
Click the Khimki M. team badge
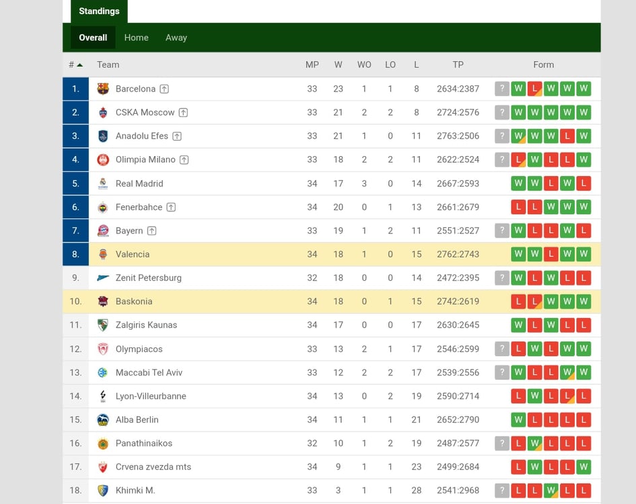pyautogui.click(x=103, y=491)
